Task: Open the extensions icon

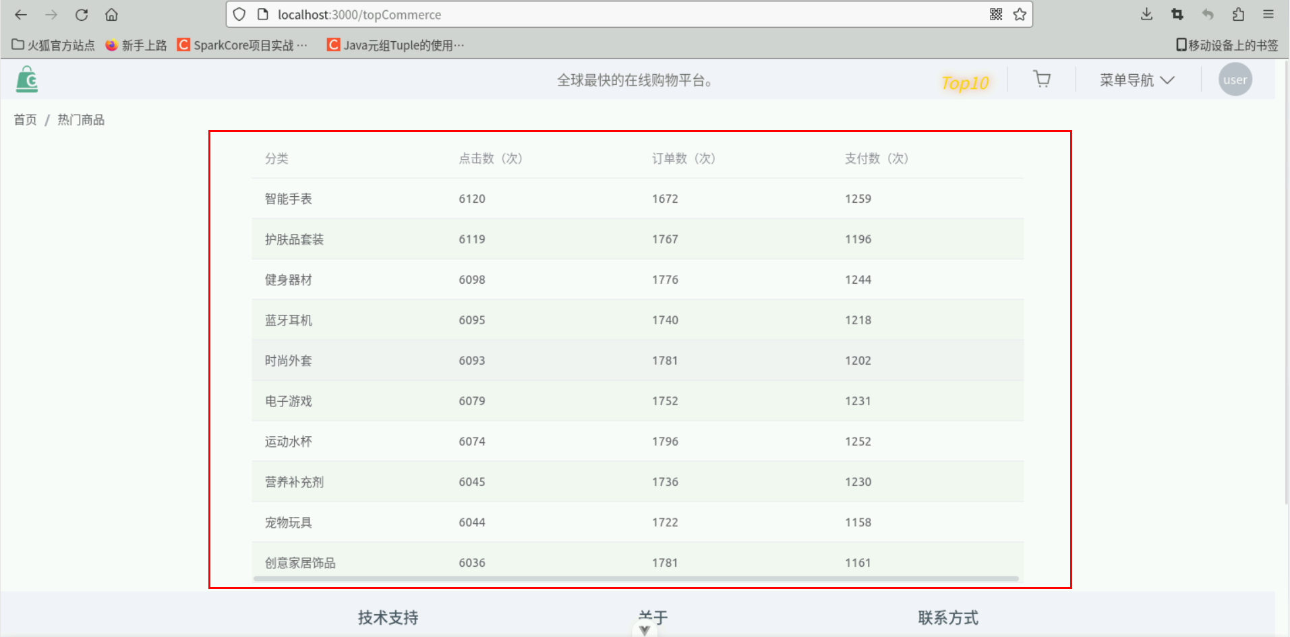Action: click(1238, 14)
